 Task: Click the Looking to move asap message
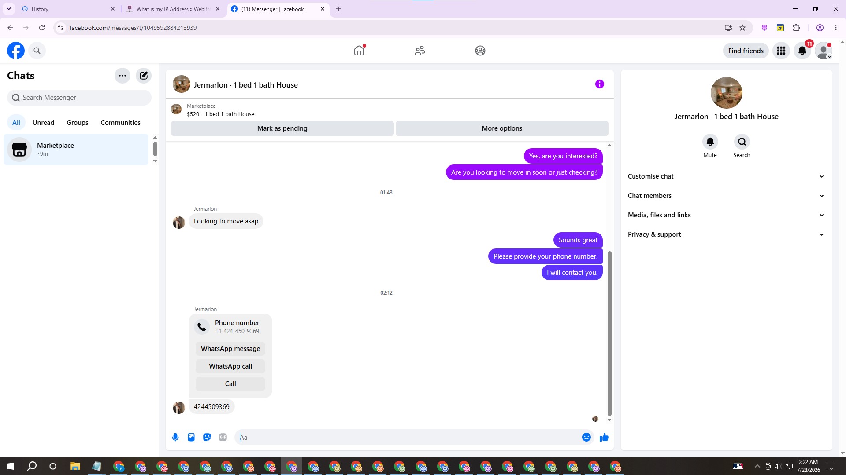[226, 221]
